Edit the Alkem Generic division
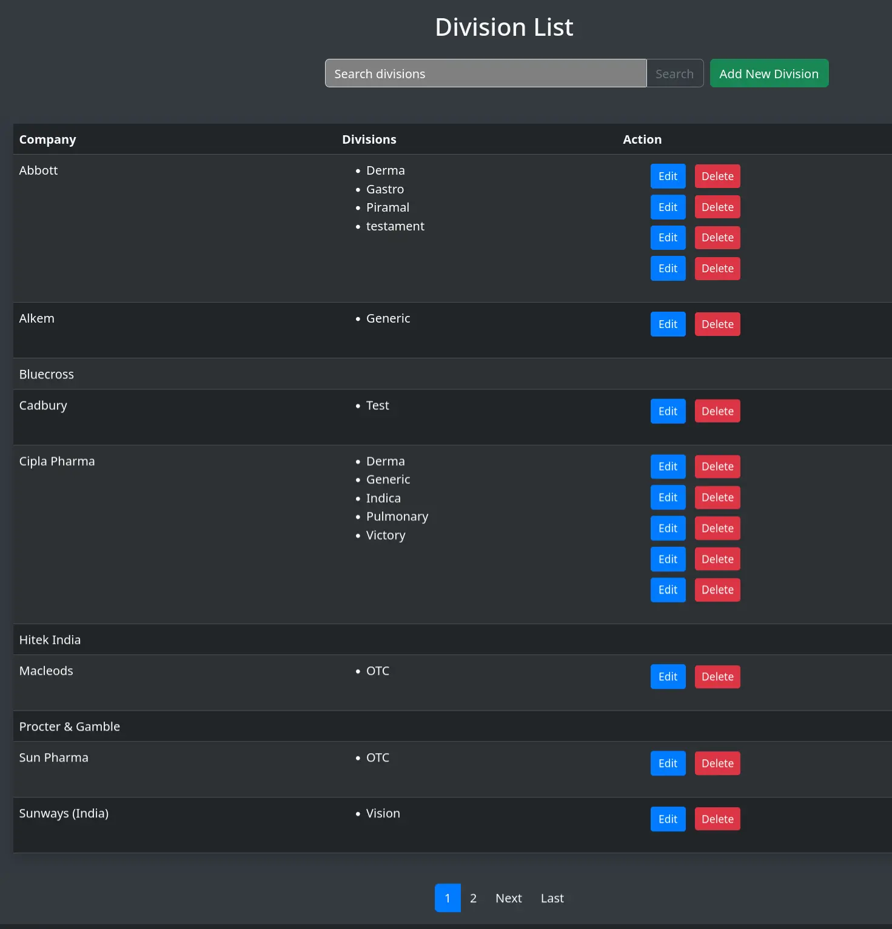892x929 pixels. (x=668, y=324)
